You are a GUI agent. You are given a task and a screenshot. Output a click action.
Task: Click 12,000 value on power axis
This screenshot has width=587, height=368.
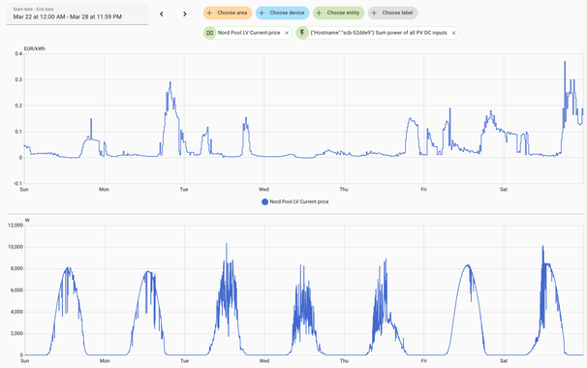point(15,226)
